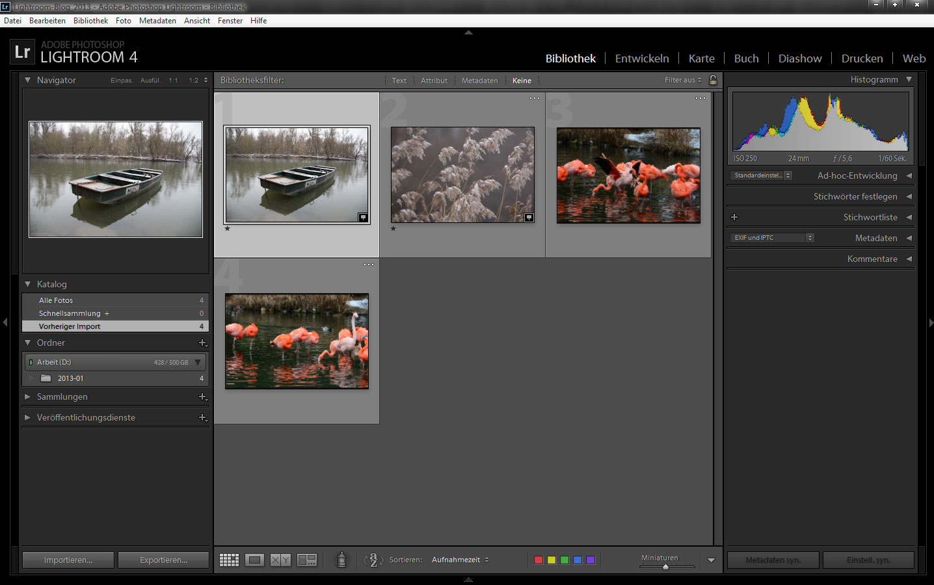
Task: Open the Metadaten menu in menu bar
Action: [x=157, y=21]
